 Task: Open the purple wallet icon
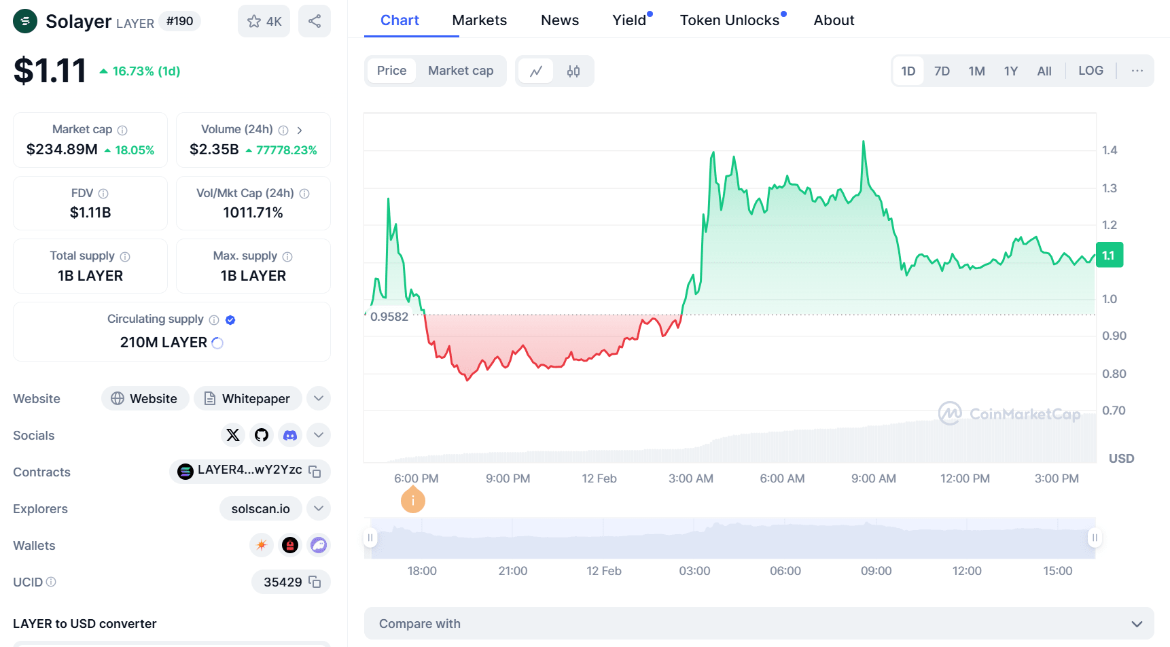(319, 545)
